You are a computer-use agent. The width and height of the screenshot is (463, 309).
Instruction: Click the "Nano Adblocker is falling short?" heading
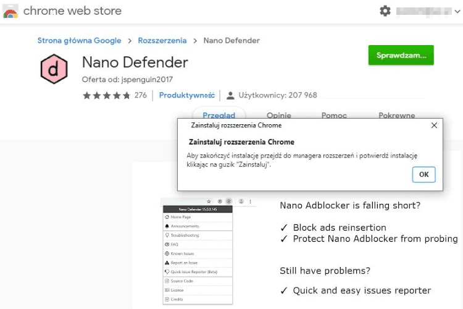click(x=350, y=205)
